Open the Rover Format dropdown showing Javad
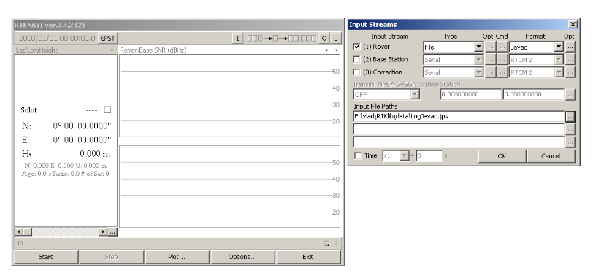This screenshot has height=273, width=604. click(536, 47)
